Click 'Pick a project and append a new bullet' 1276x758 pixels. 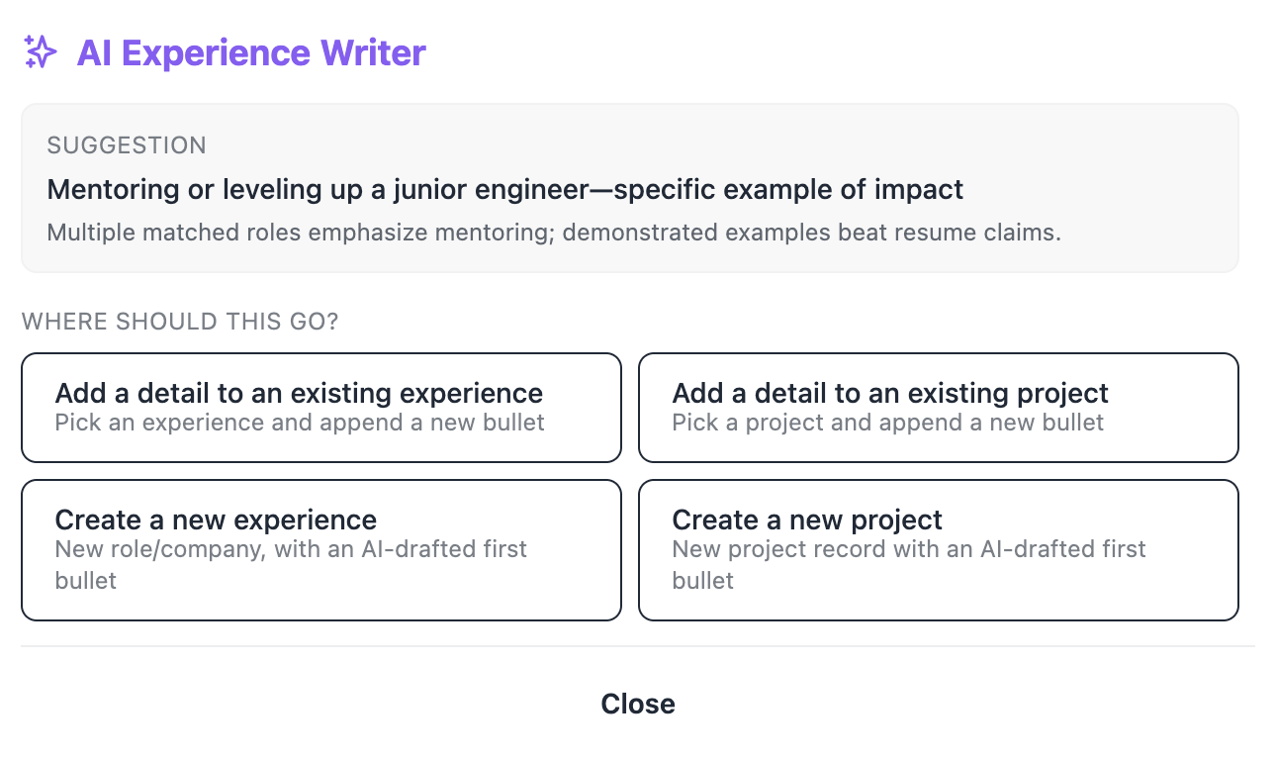click(888, 423)
